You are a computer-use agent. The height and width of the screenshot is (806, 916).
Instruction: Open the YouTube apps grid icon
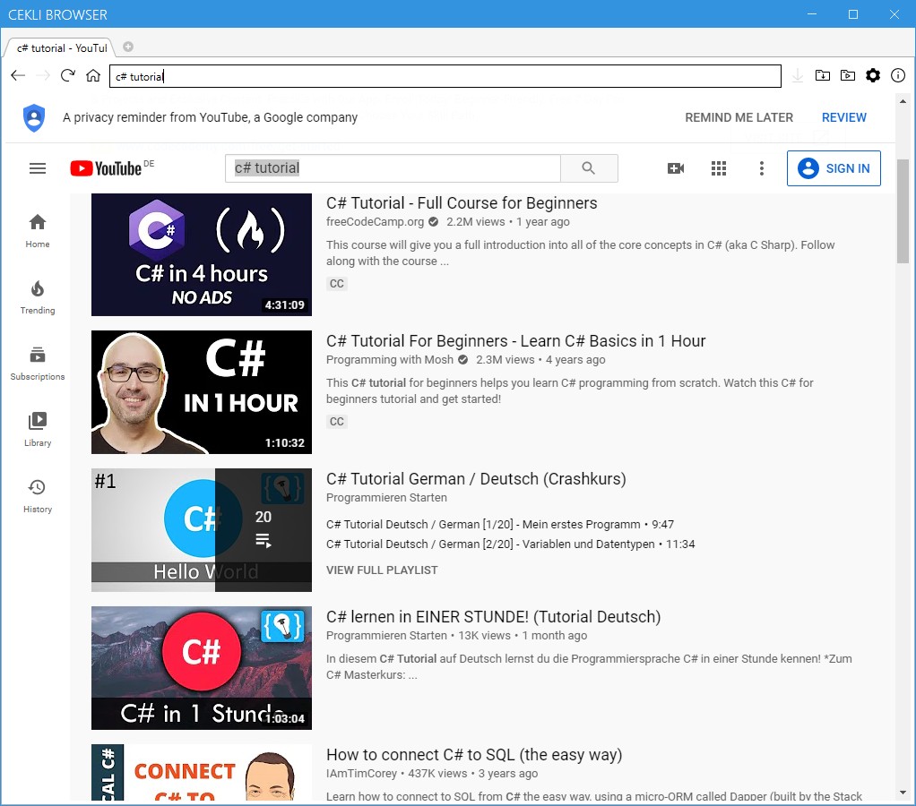[x=719, y=168]
